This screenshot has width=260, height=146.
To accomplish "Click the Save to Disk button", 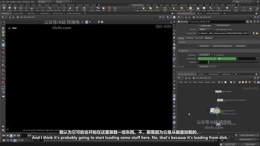I will pos(204,46).
